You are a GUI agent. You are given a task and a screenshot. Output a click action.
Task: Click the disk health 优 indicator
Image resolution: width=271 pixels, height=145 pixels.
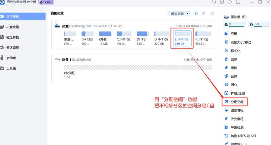tap(234, 24)
